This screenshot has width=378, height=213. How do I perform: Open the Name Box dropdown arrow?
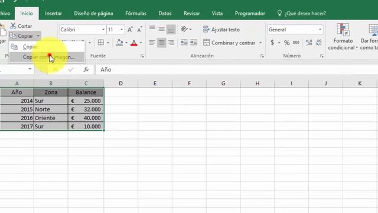coord(30,69)
